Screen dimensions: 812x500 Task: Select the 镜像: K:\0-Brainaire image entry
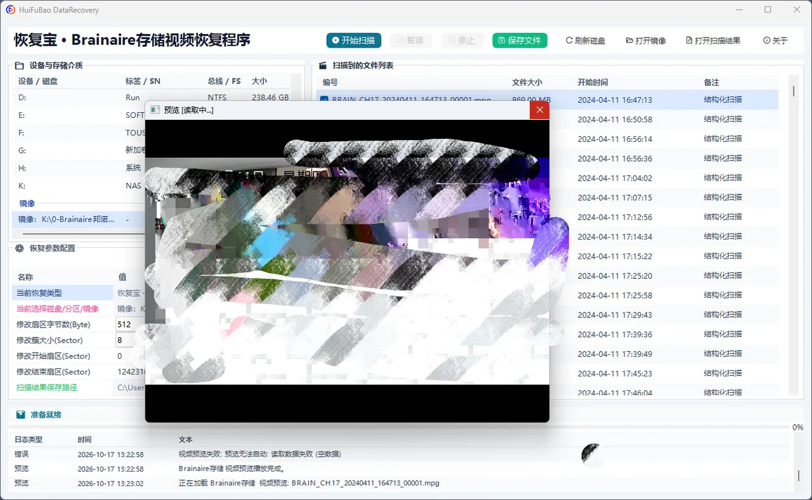[x=79, y=219]
